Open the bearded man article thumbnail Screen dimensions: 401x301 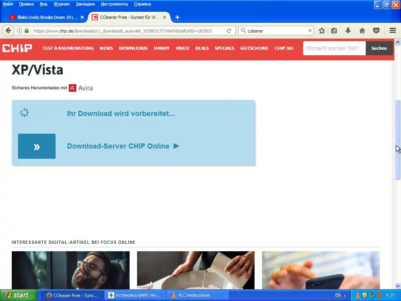point(70,270)
